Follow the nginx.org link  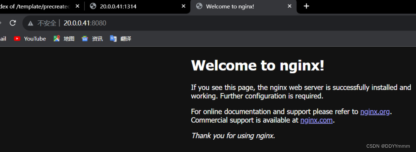(x=375, y=112)
